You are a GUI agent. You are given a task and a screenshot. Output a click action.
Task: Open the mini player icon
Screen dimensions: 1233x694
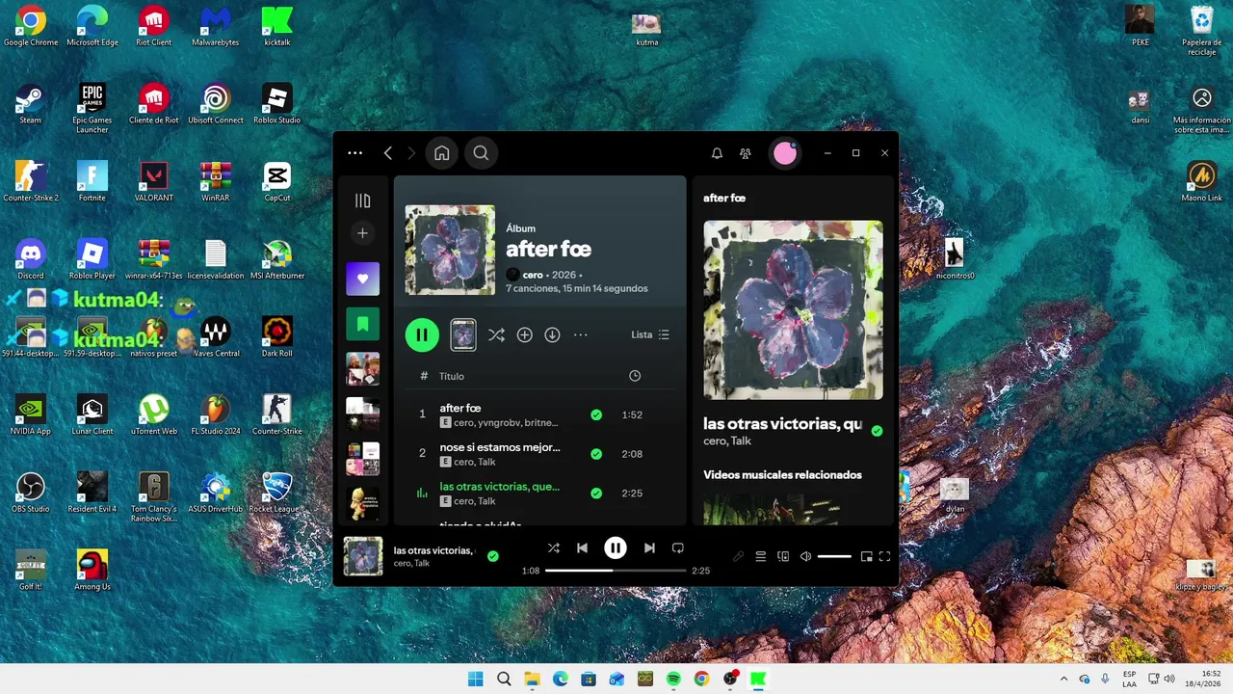[866, 556]
